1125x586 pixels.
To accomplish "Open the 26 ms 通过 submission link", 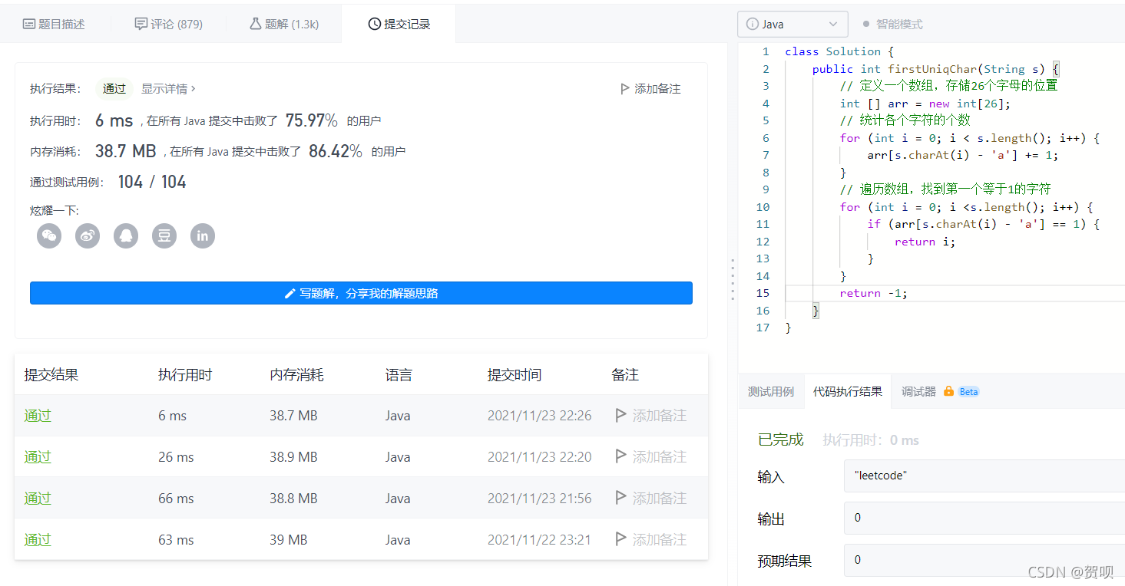I will click(38, 456).
